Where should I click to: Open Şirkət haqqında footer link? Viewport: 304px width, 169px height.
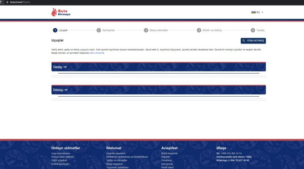(169, 153)
